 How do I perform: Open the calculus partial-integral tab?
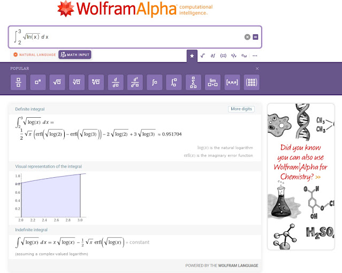[x=213, y=56]
